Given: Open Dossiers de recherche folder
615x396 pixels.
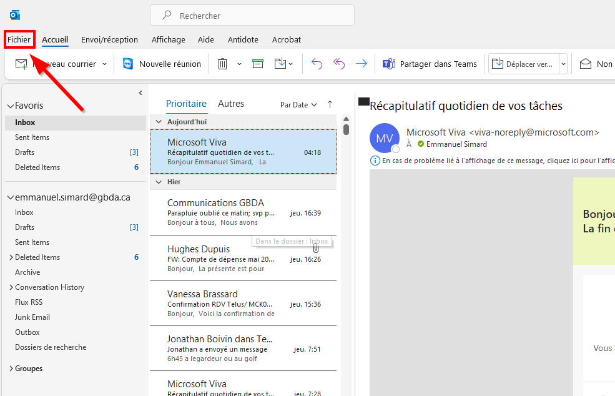Looking at the screenshot, I should pos(76,347).
